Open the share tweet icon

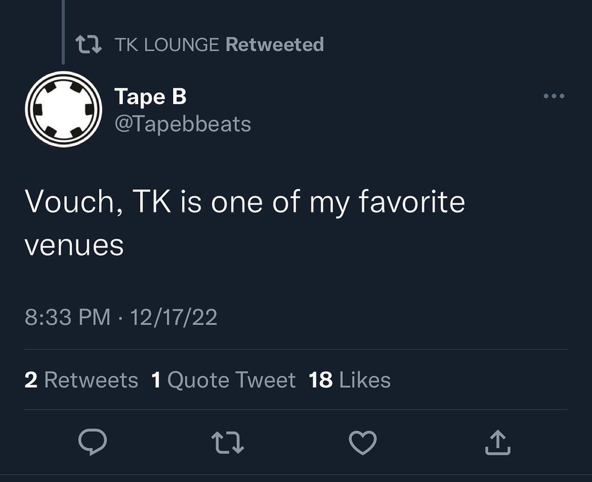498,442
